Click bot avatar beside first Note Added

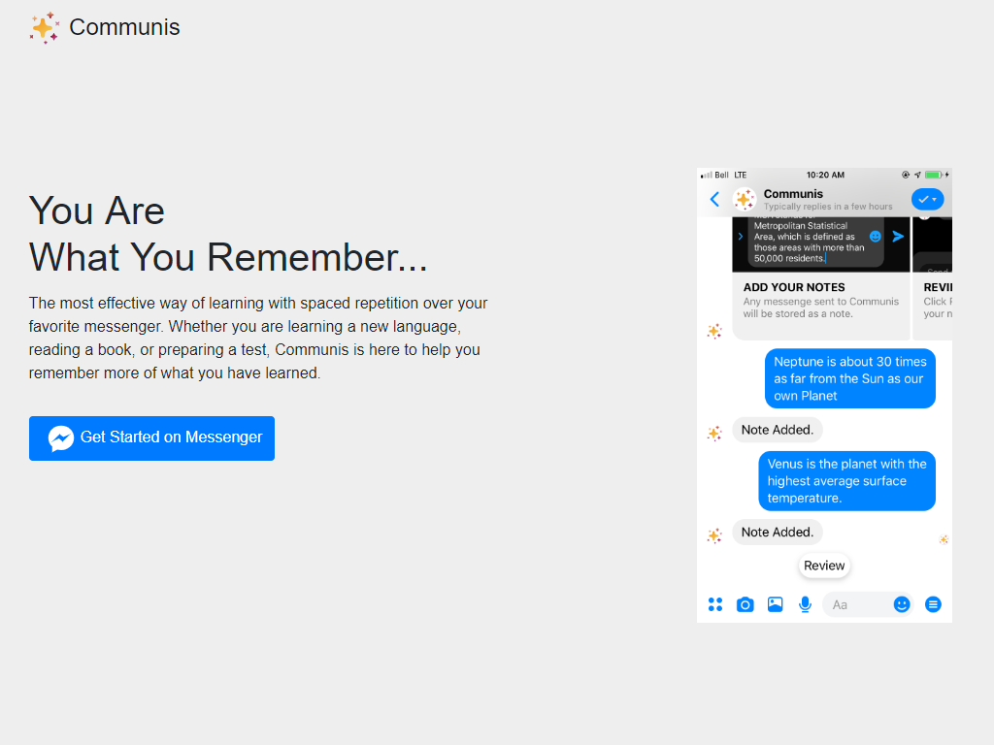click(714, 434)
